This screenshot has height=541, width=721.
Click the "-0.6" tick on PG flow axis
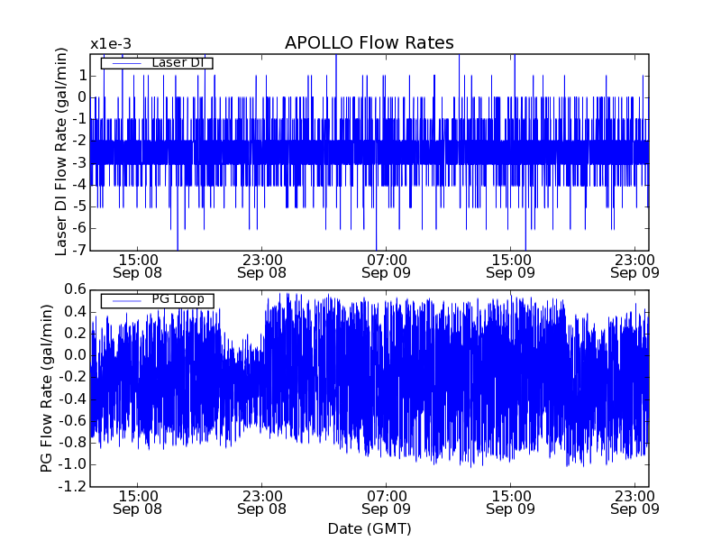tap(72, 420)
